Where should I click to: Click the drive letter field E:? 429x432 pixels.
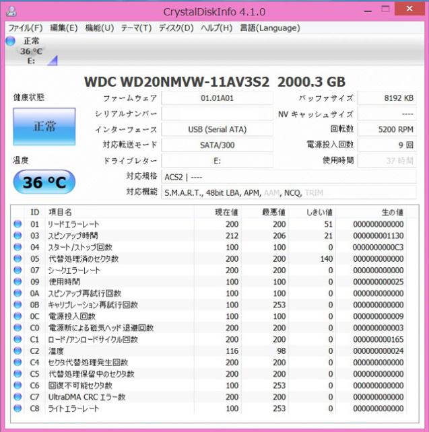217,161
